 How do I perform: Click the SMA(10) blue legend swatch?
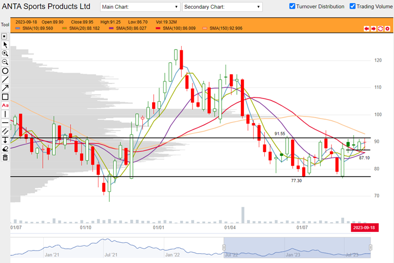point(18,28)
